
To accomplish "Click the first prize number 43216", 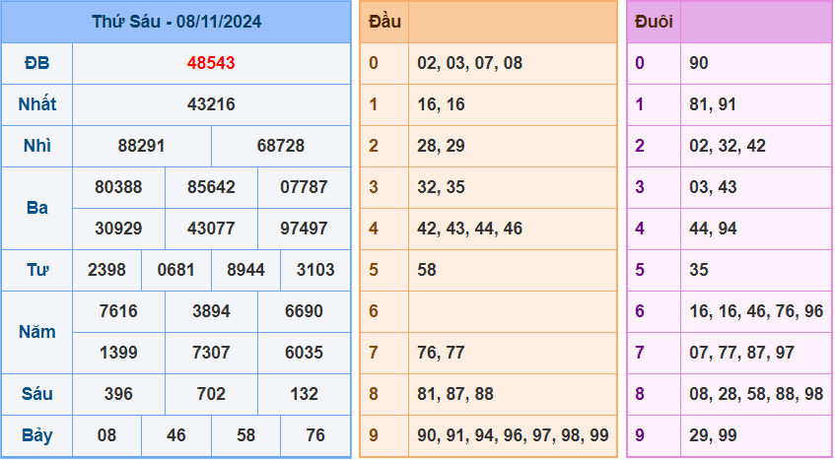I will (x=211, y=104).
